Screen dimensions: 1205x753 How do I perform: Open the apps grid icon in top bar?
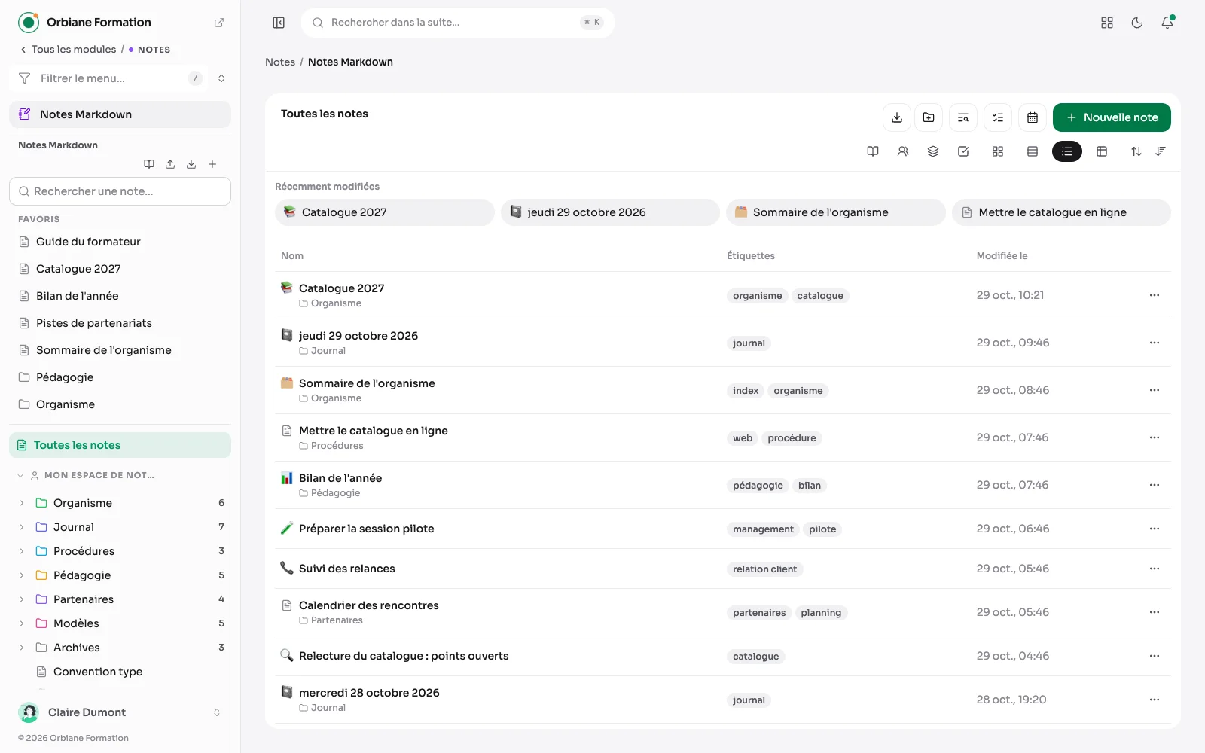pyautogui.click(x=1107, y=23)
